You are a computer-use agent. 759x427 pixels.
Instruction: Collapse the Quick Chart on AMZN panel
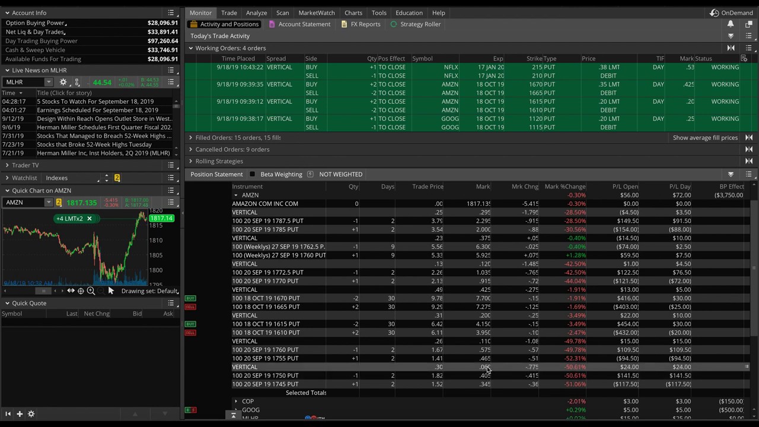(7, 190)
